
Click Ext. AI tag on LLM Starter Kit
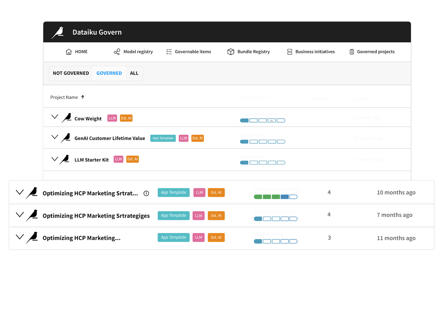(x=133, y=159)
